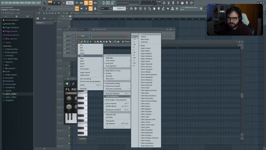Click the tempo field showing 130
This screenshot has width=266, height=150.
tap(70, 3)
